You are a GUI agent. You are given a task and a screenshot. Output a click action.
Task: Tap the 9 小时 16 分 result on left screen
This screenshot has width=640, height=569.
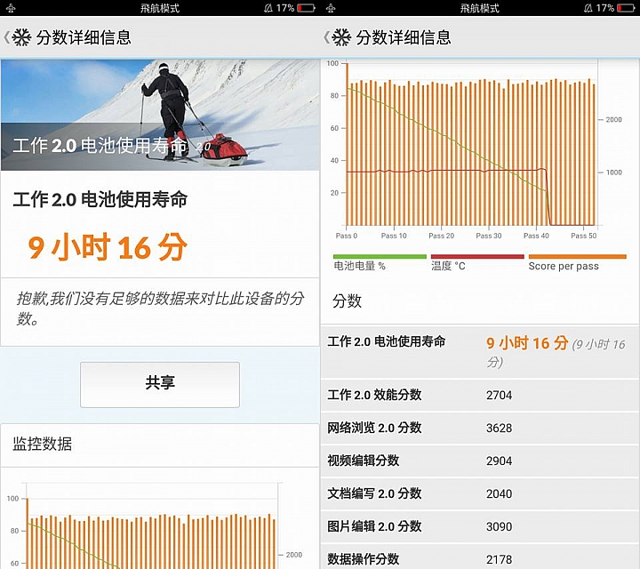click(108, 247)
